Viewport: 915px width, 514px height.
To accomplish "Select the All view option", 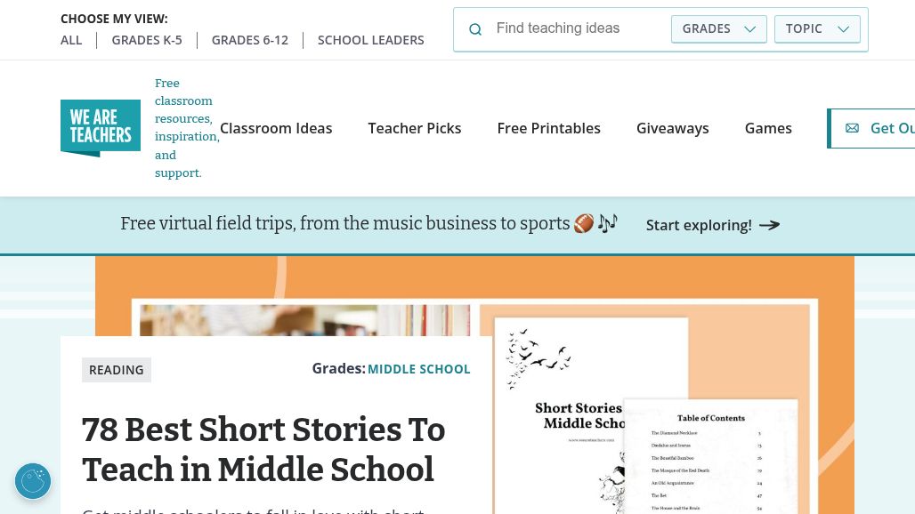I will click(x=71, y=40).
